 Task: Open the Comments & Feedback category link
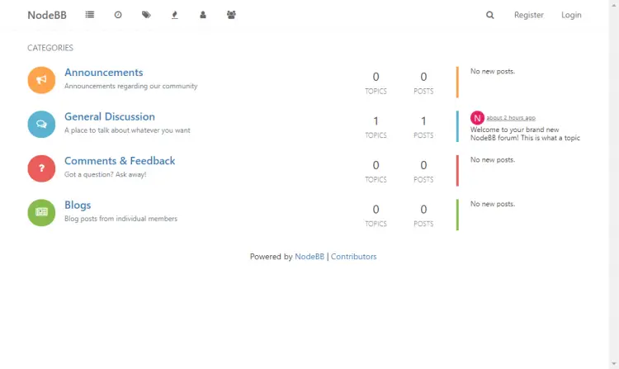120,161
